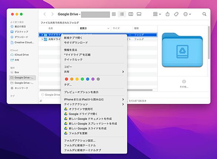The width and height of the screenshot is (217, 159).
Task: Sort by サイズ column header
Action: coord(116,28)
